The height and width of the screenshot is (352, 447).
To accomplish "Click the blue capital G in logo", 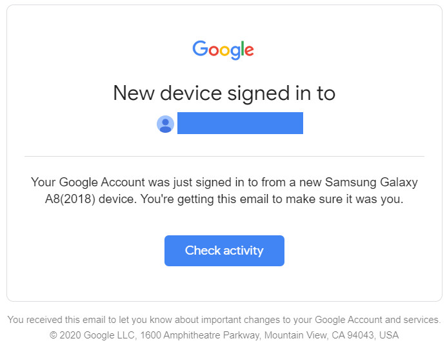I will (200, 48).
